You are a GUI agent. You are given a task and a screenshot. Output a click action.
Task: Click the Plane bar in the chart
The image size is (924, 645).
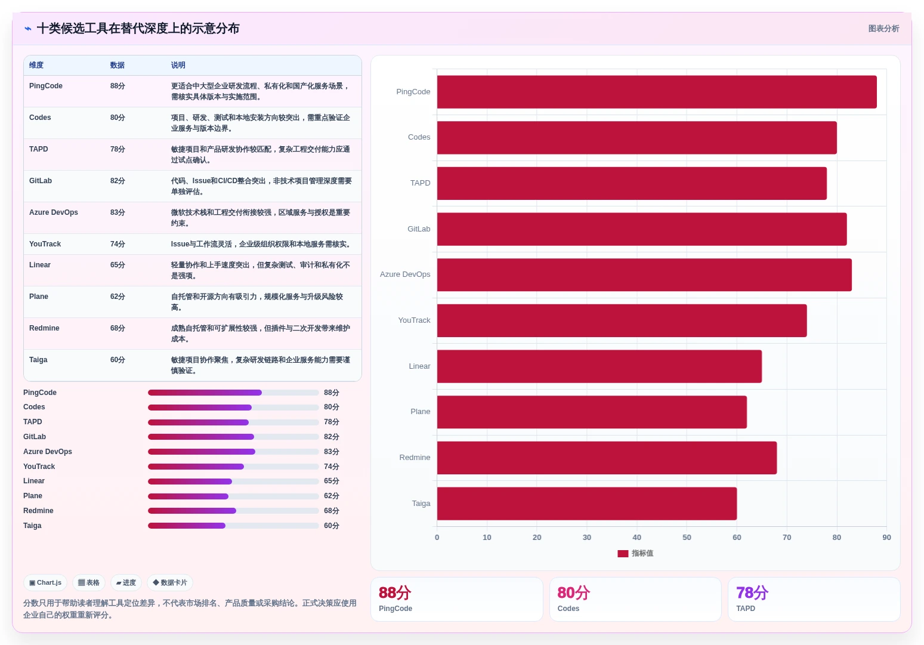pyautogui.click(x=592, y=412)
